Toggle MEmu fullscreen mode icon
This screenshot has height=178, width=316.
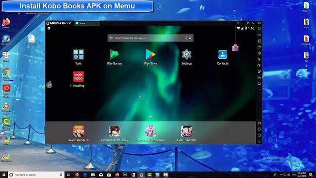pos(259,29)
